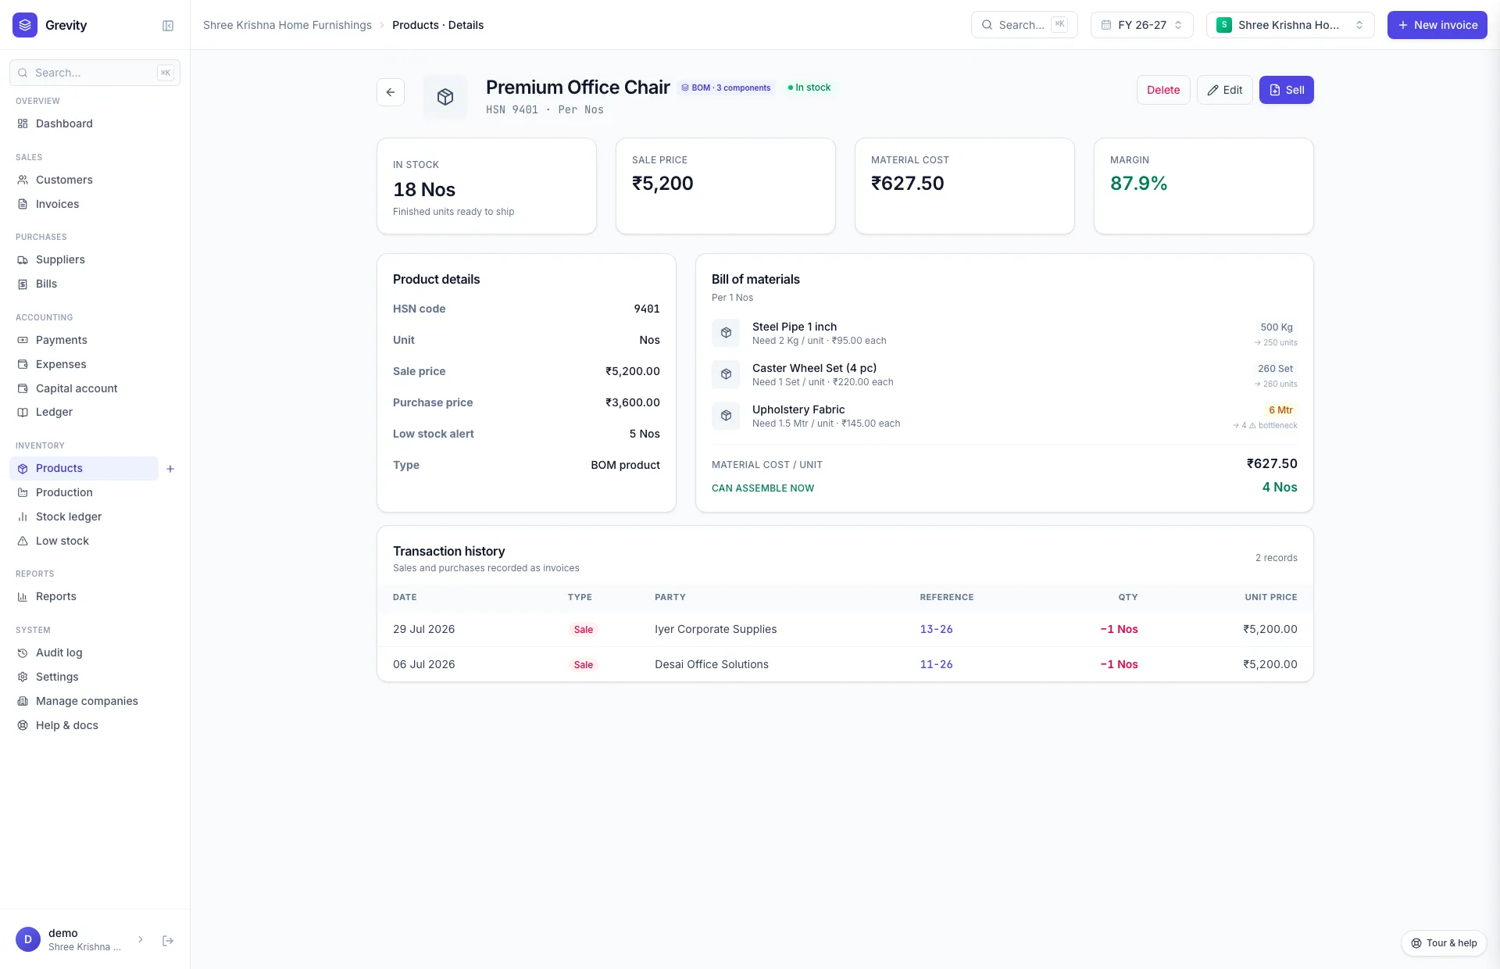Screen dimensions: 1500x969
Task: Open Low stock list
Action: 95,541
